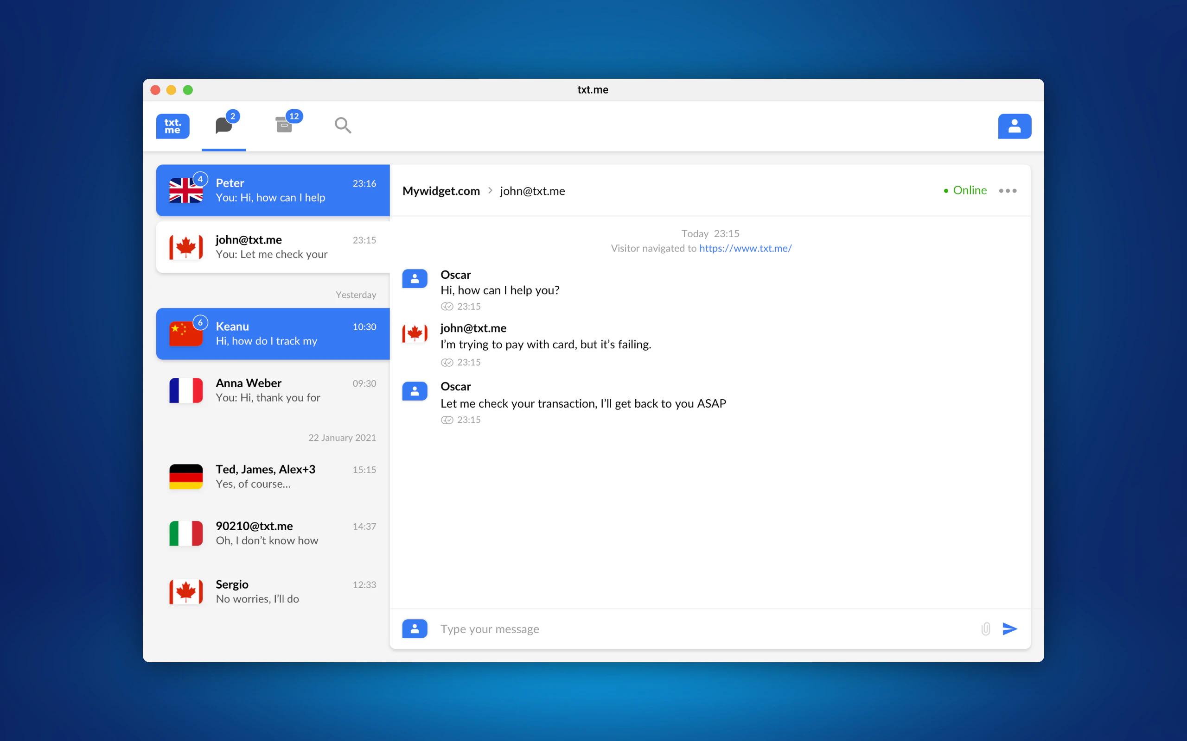Screen dimensions: 1187x741
Task: Click the john@txt.me breadcrumb in header
Action: click(x=532, y=191)
